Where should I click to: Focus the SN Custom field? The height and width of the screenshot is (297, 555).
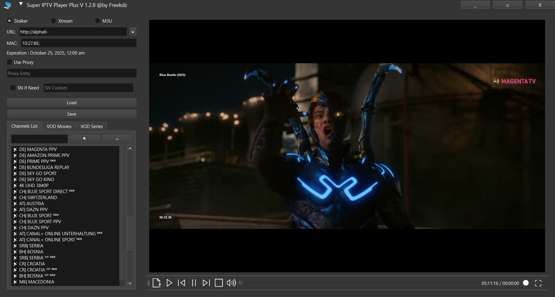[x=88, y=88]
